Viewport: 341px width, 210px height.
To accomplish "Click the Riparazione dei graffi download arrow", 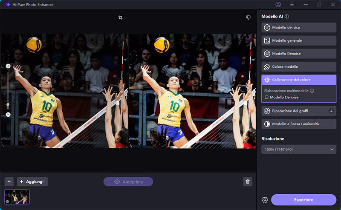I will (x=331, y=111).
